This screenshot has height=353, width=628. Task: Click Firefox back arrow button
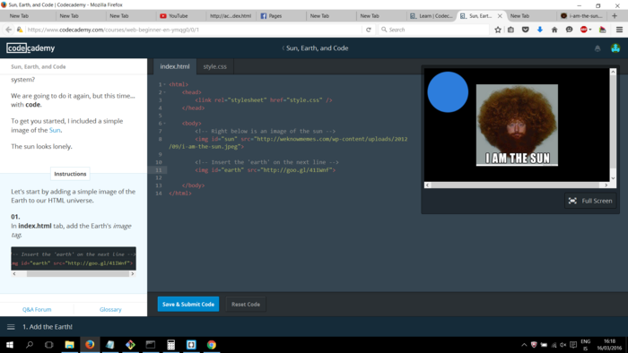(x=8, y=30)
